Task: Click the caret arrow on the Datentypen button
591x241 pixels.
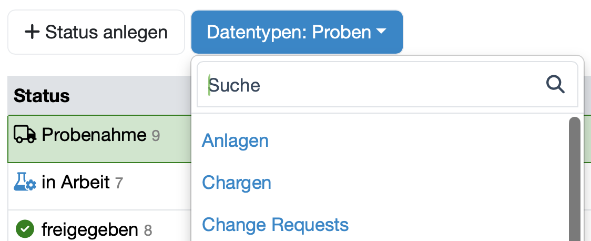Action: pos(381,32)
